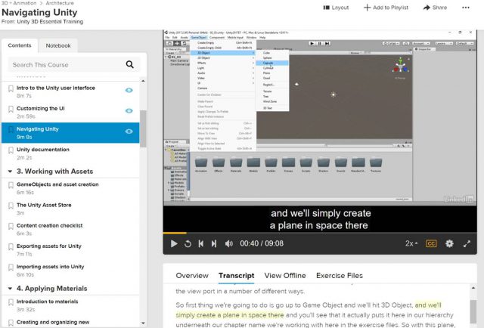Click Add to Playlist
The height and width of the screenshot is (328, 484).
[386, 8]
